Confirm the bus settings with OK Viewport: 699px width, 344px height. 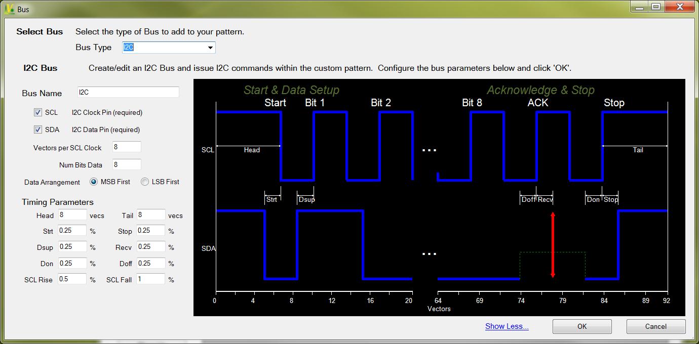581,326
